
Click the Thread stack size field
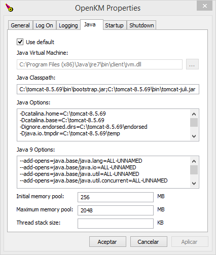(116, 224)
